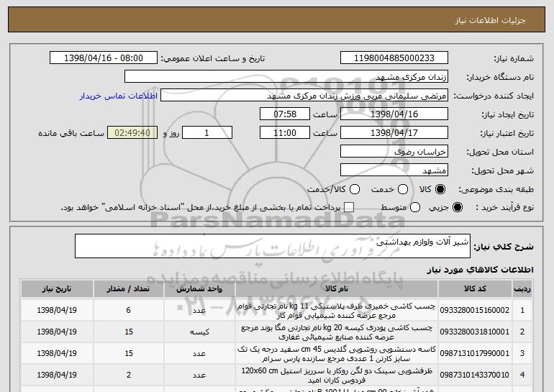Click the تعداد / مقدار column header
Image resolution: width=554 pixels, height=392 pixels.
tap(129, 289)
